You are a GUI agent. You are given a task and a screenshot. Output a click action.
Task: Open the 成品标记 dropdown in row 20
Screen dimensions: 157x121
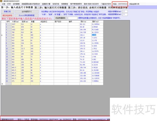coord(41,76)
